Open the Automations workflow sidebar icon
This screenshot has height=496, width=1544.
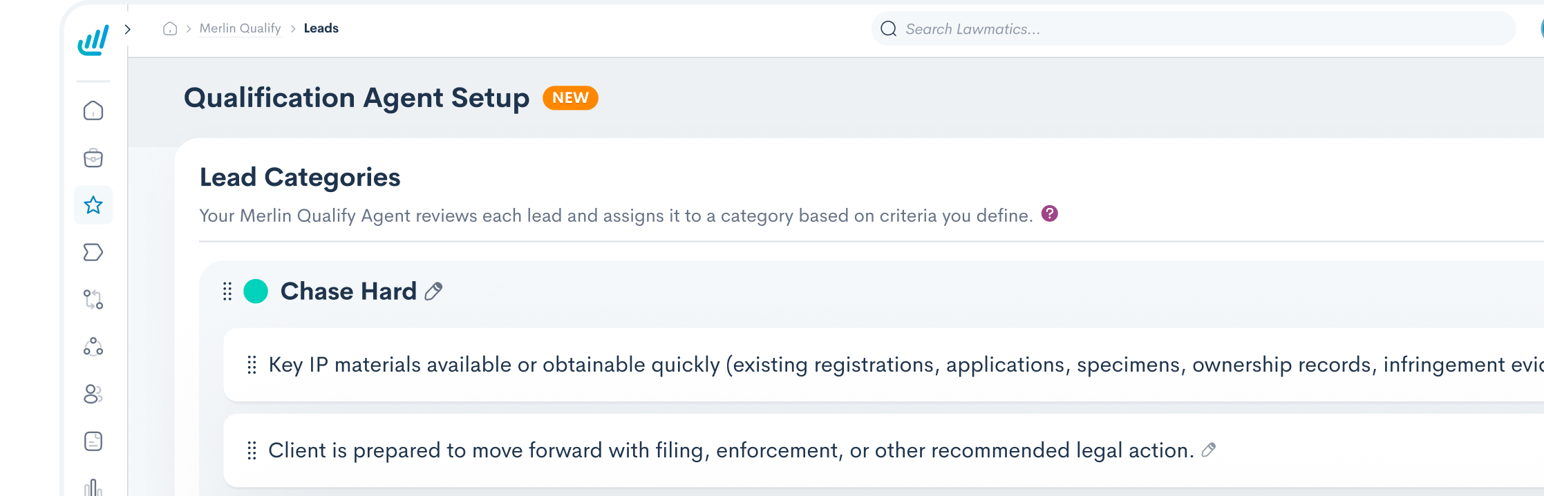click(93, 299)
